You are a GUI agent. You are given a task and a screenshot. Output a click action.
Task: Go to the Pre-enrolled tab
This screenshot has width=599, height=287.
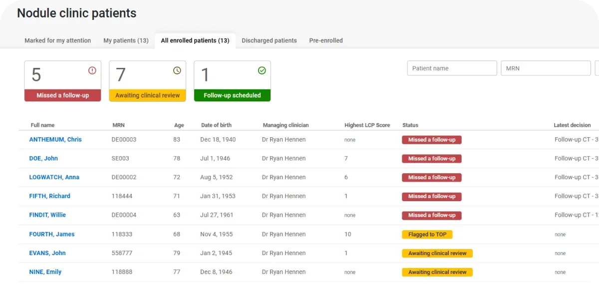pos(326,40)
